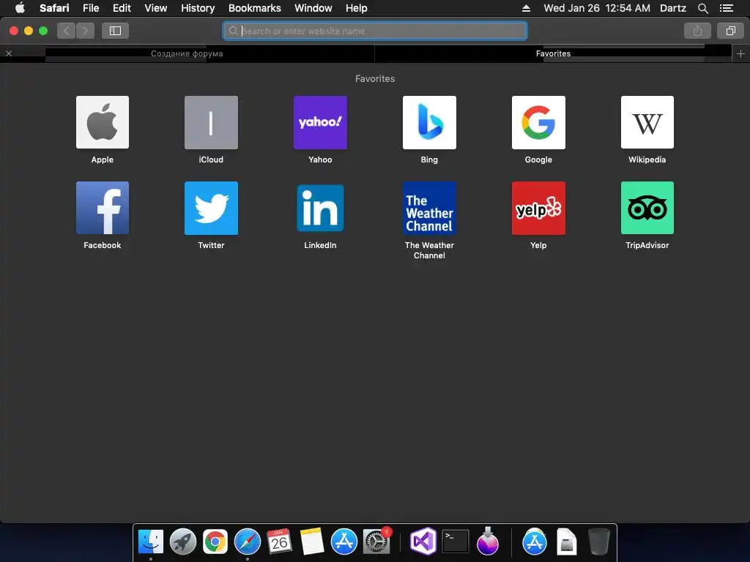Viewport: 750px width, 562px height.
Task: Open the View menu
Action: pyautogui.click(x=156, y=8)
